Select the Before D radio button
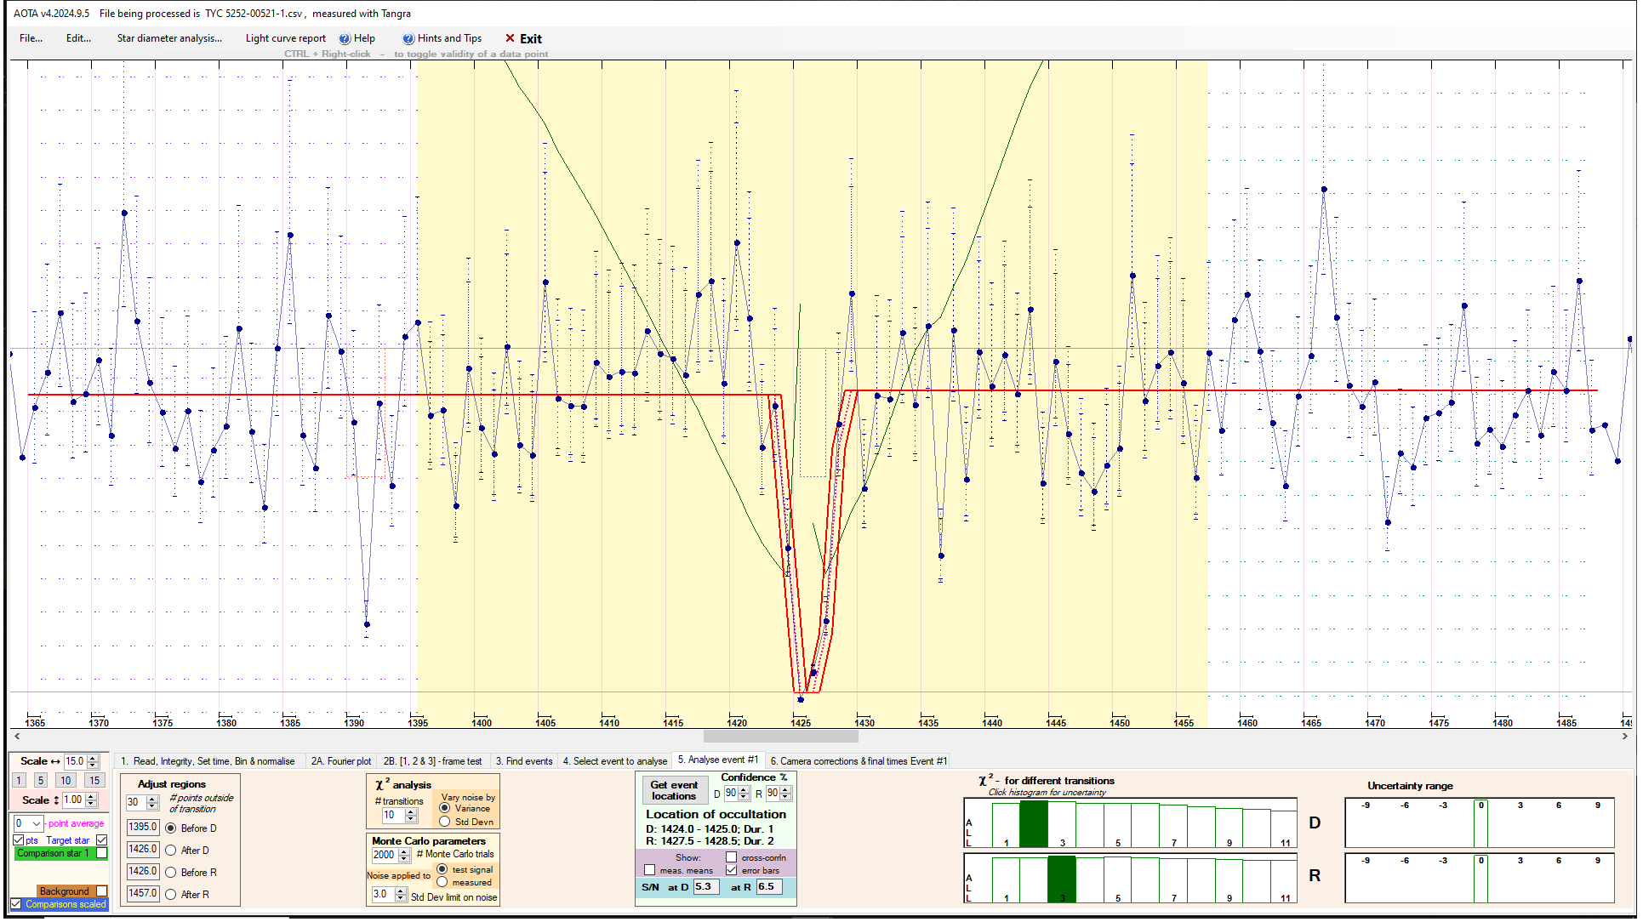 click(171, 828)
